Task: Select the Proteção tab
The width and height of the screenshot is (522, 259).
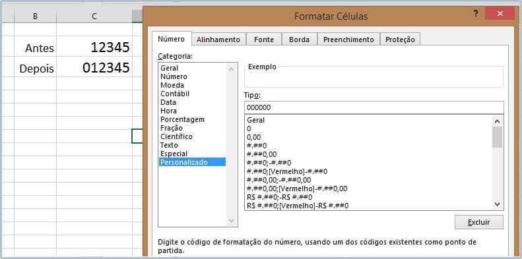Action: pos(400,40)
